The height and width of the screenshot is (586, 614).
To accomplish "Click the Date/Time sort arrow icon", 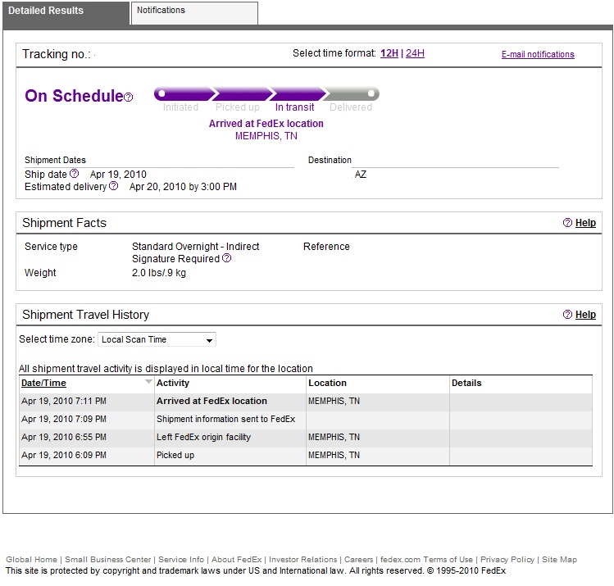I will pyautogui.click(x=148, y=382).
